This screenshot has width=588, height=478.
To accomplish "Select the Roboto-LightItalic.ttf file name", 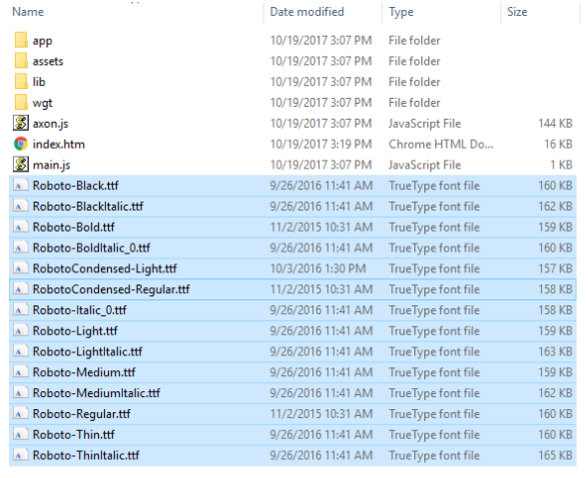I will point(88,351).
